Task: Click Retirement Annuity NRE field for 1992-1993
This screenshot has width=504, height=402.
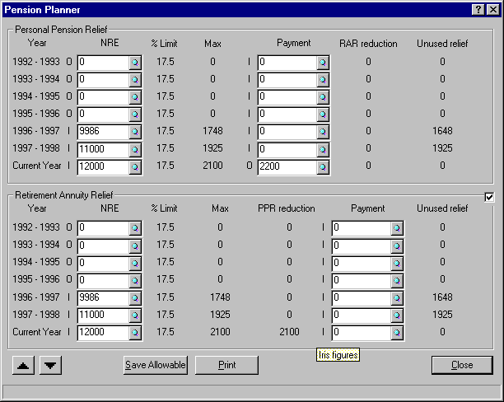Action: [x=104, y=228]
